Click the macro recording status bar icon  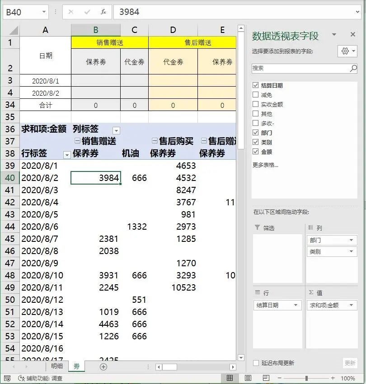pos(7,378)
